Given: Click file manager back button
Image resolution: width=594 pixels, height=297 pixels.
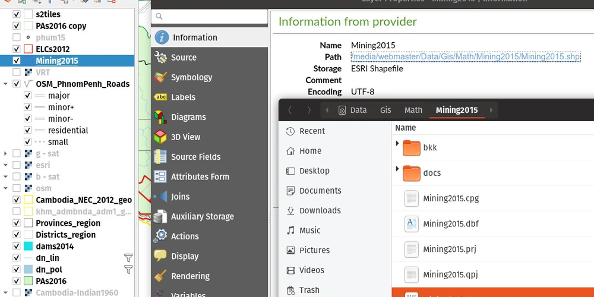Looking at the screenshot, I should coord(290,110).
